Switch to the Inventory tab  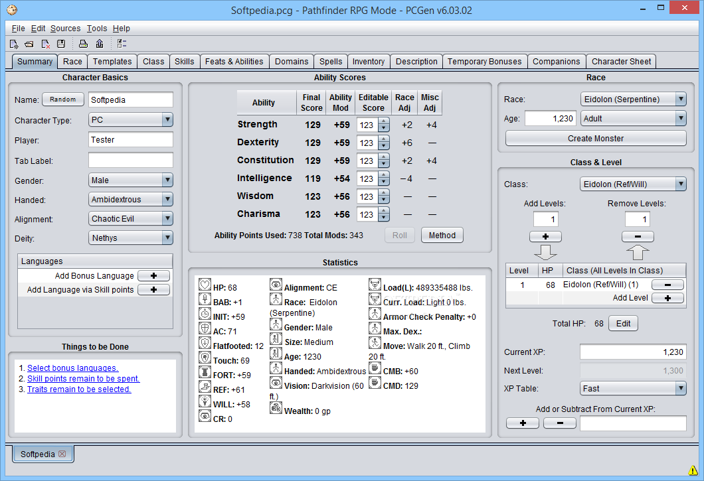(x=369, y=62)
